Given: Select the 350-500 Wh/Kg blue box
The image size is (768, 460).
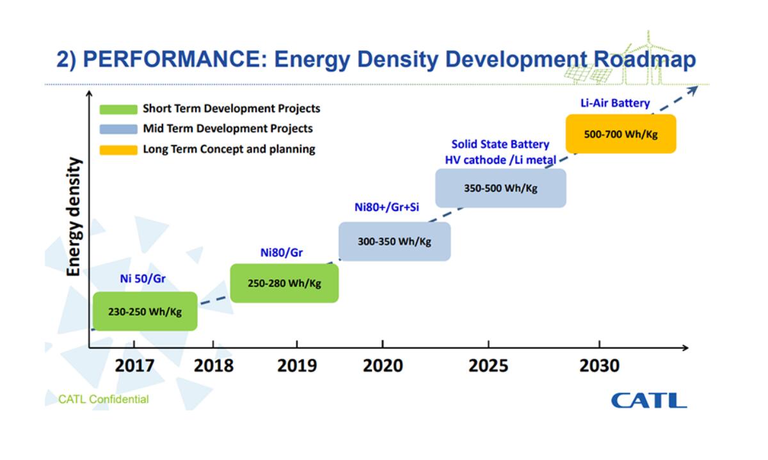Looking at the screenshot, I should click(x=500, y=188).
